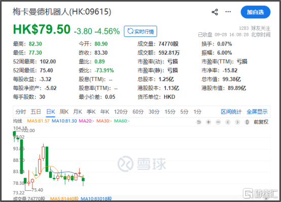
Task: Click the MA20 indicator label
Action: coord(86,121)
